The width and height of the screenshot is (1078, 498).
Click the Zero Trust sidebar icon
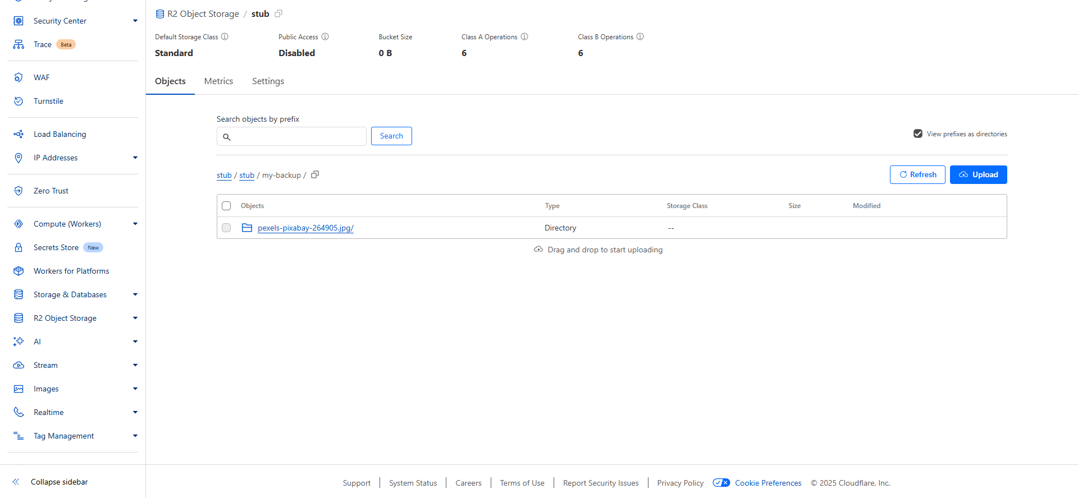click(x=19, y=191)
